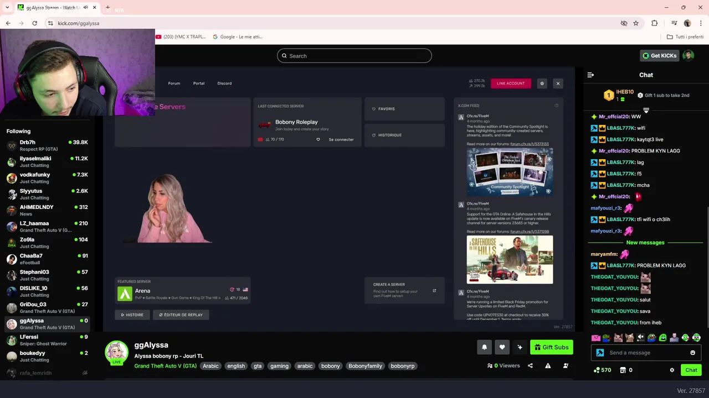This screenshot has width=709, height=398.
Task: Click the chat identity badge icon
Action: (x=600, y=353)
